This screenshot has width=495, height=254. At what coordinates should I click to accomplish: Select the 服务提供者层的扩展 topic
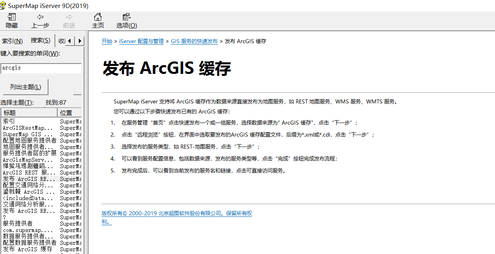click(42, 153)
